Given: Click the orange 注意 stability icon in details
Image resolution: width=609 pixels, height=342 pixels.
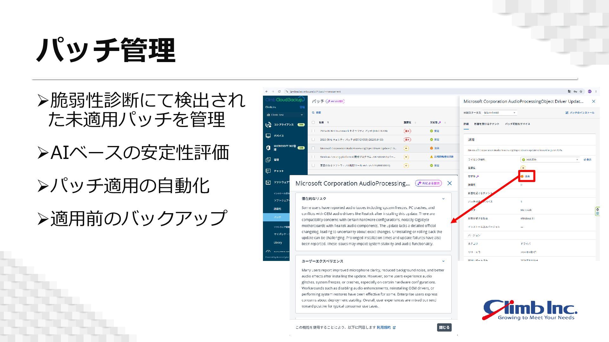Looking at the screenshot, I should [522, 176].
